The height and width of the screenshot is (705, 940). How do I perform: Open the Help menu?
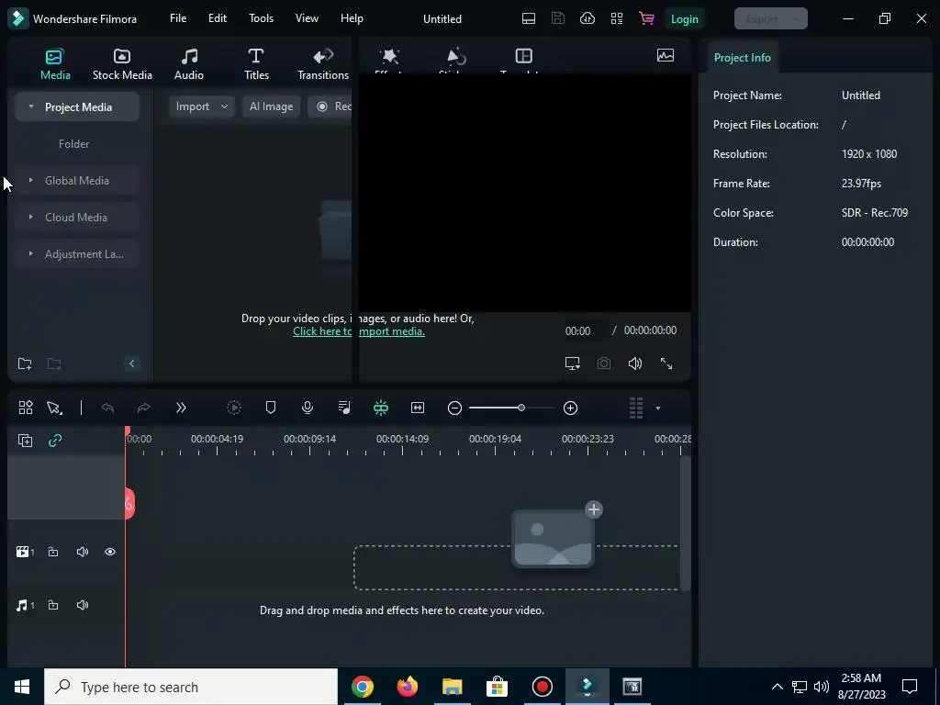click(352, 18)
